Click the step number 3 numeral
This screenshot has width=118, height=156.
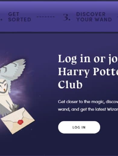(66, 17)
